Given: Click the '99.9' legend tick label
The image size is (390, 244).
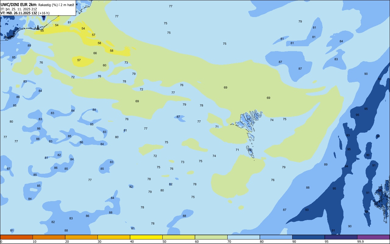Looking at the screenshot, I should [361, 242].
